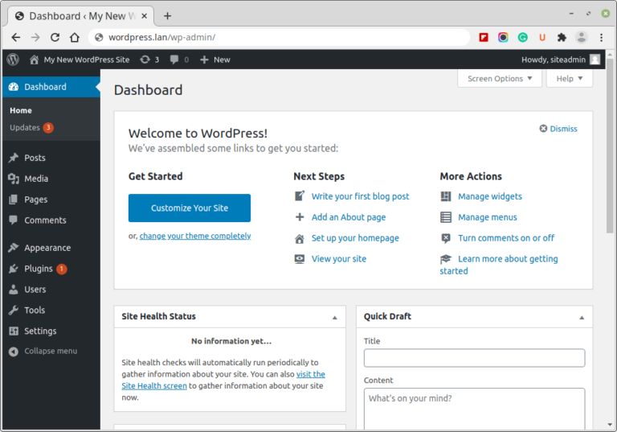Viewport: 617px width, 432px height.
Task: Collapse the Quick Draft panel
Action: click(582, 317)
